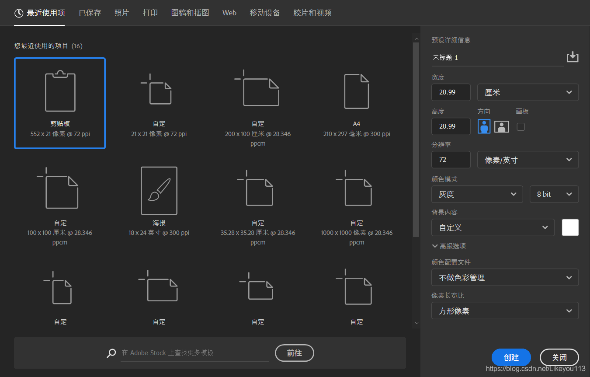Open the white background color swatch
590x377 pixels.
click(x=570, y=227)
